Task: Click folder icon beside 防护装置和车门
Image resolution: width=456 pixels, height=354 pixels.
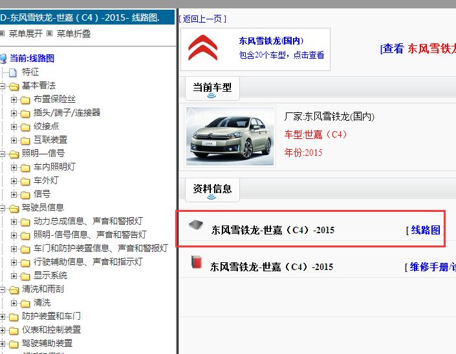Action: tap(14, 317)
